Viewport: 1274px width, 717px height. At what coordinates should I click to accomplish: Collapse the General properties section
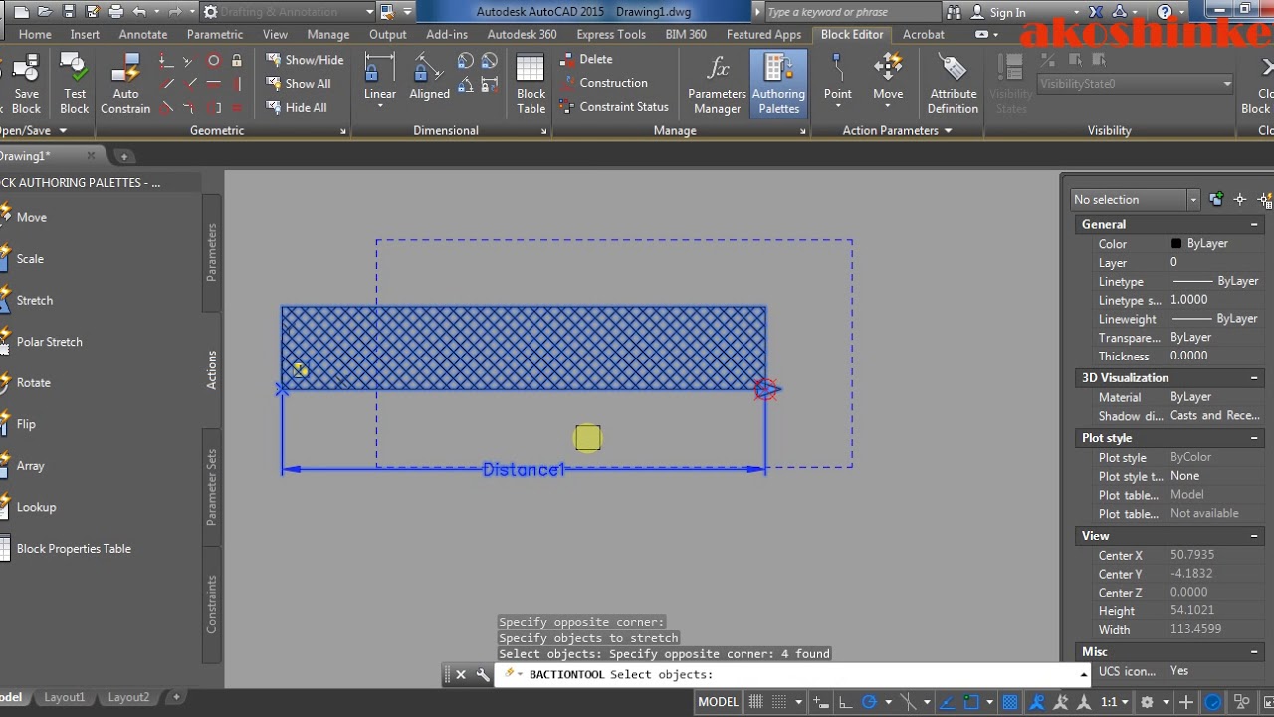pos(1254,225)
